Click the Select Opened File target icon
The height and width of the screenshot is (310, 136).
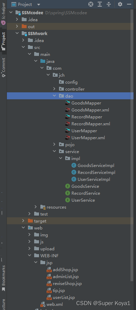(x=91, y=4)
